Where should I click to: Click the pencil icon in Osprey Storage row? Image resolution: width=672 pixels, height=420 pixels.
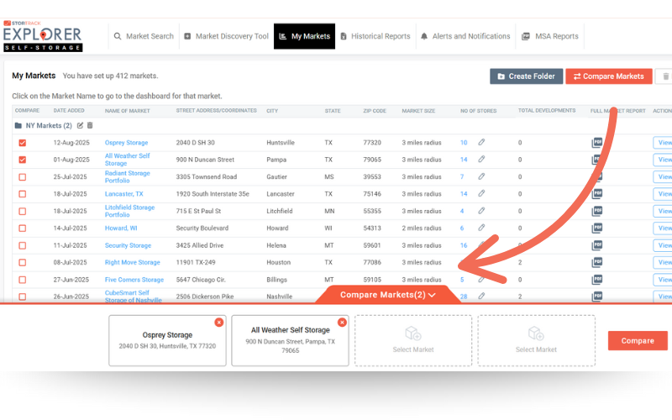click(481, 143)
